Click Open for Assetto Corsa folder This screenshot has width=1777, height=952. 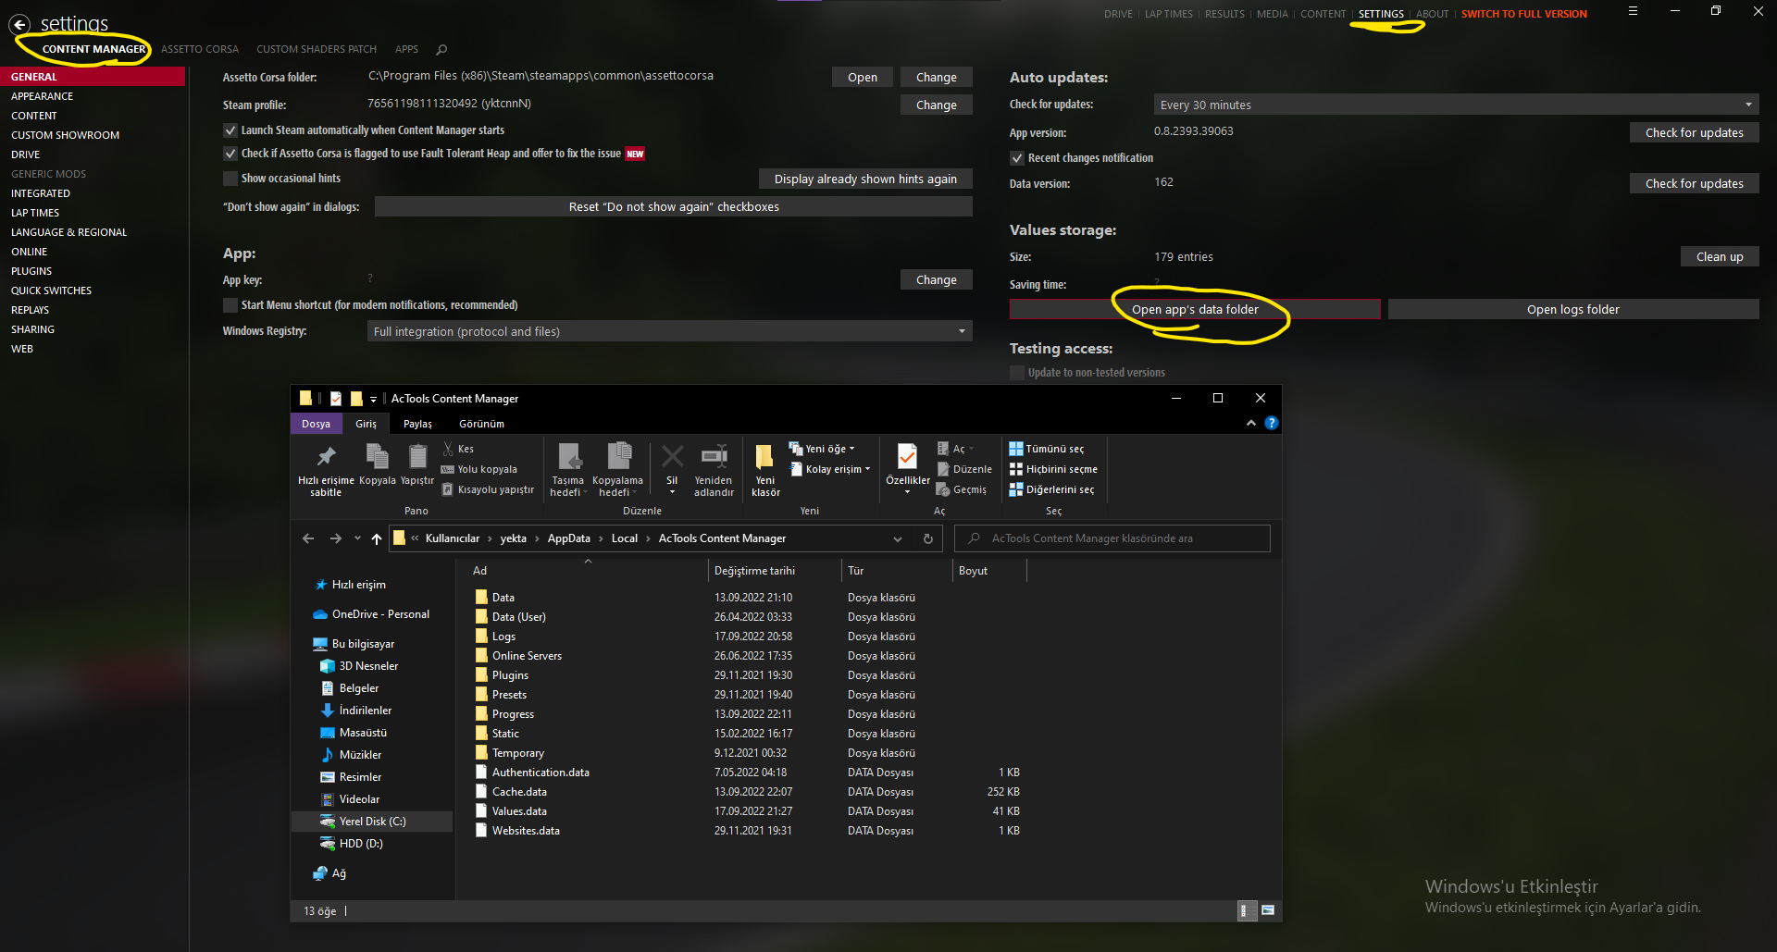(863, 78)
